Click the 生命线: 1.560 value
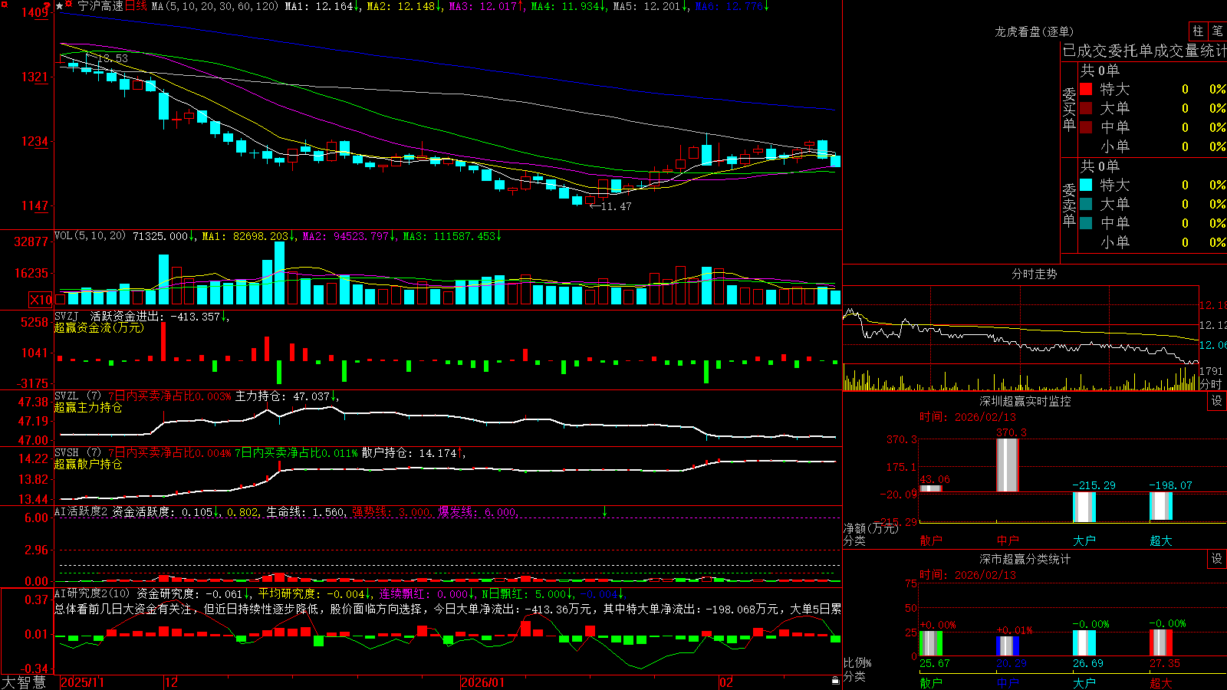The width and height of the screenshot is (1227, 690). coord(305,512)
